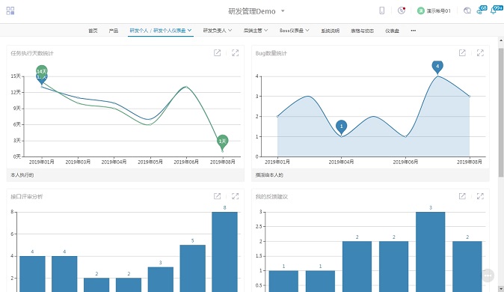The height and width of the screenshot is (292, 504).
Task: Click the green user avatar icon
Action: (x=421, y=11)
